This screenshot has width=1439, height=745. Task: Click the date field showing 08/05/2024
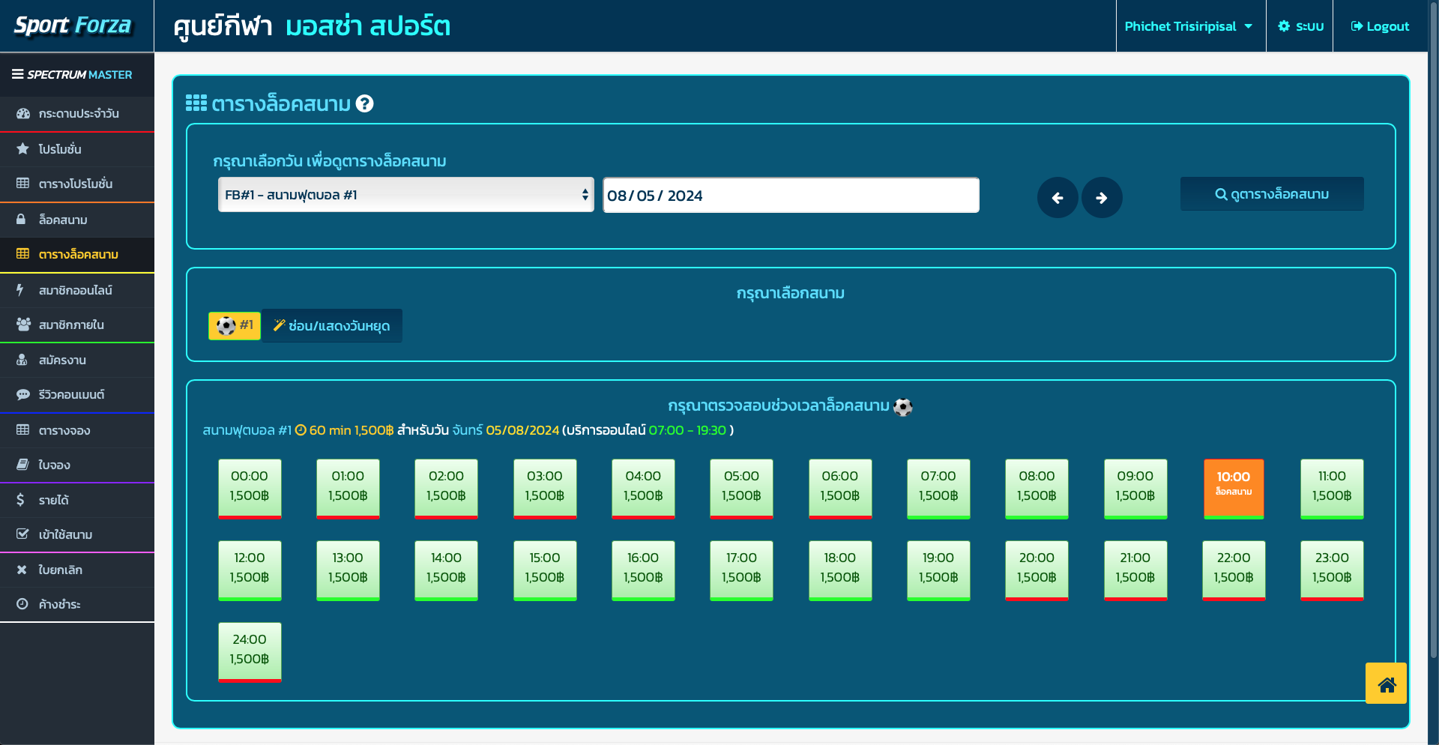click(791, 196)
